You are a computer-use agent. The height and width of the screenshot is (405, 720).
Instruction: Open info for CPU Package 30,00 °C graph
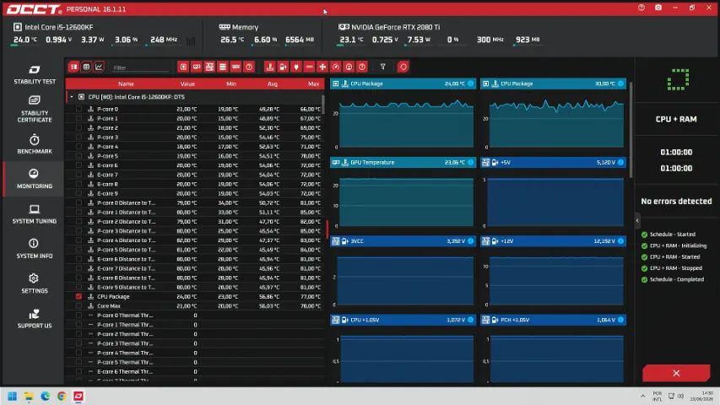(x=620, y=84)
